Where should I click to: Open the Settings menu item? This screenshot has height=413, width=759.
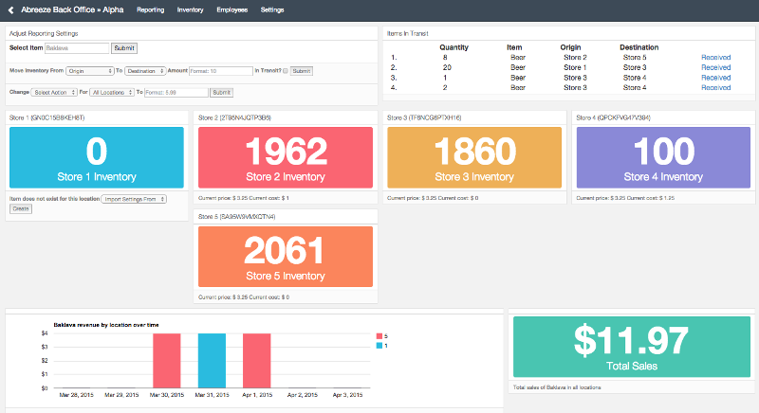click(x=272, y=9)
